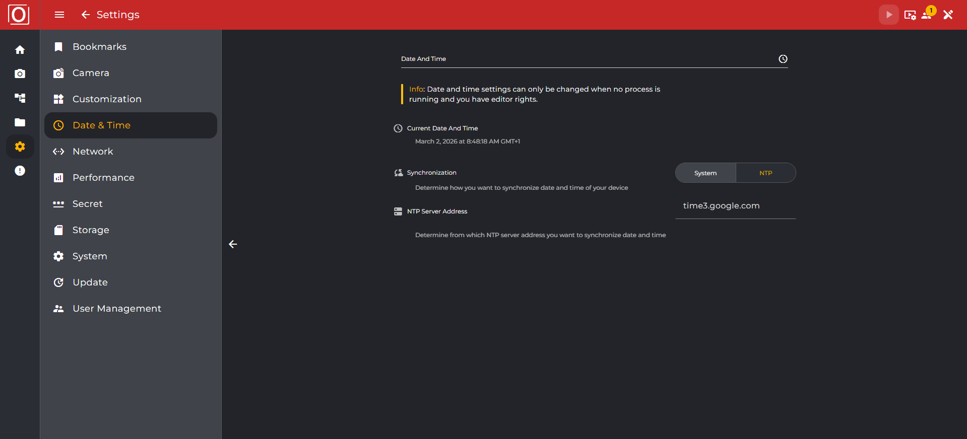This screenshot has height=439, width=967.
Task: Open the screencast settings icon in the top bar
Action: (x=910, y=15)
